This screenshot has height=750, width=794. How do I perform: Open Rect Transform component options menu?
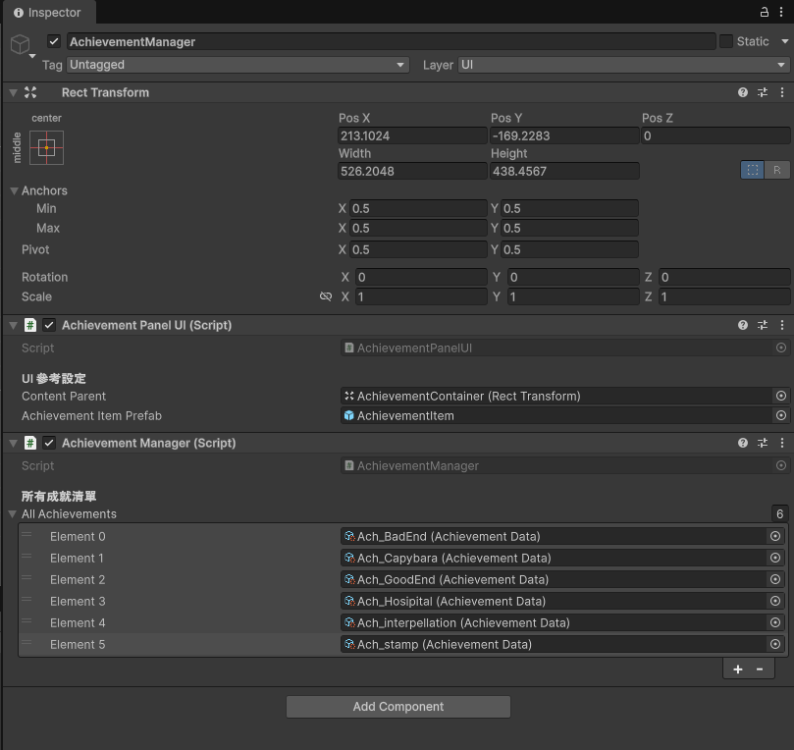pos(782,92)
